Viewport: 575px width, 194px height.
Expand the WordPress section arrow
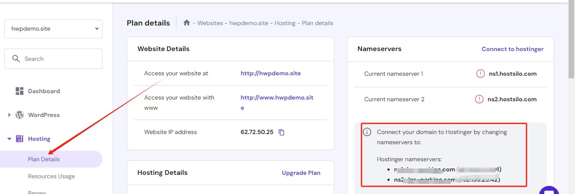[9, 115]
